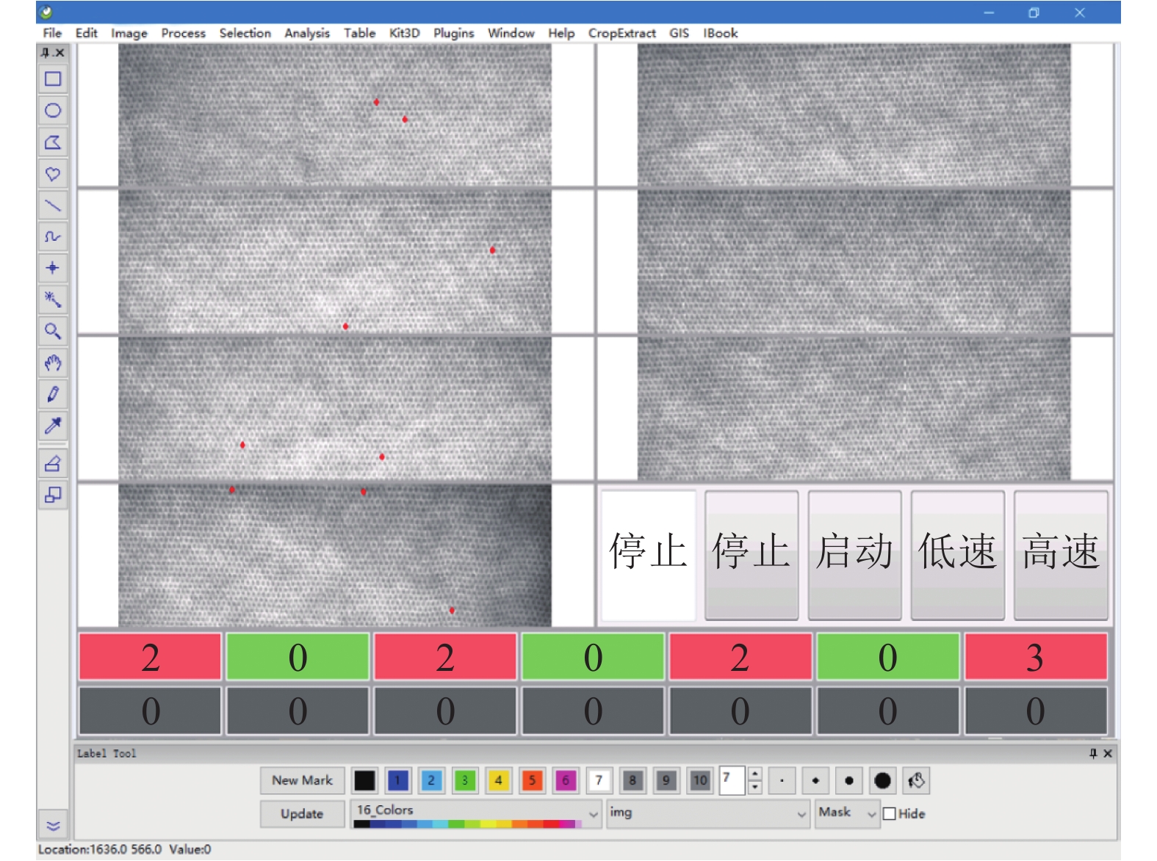Pick the gray swatch labeled 10
The height and width of the screenshot is (861, 1157).
click(x=700, y=780)
